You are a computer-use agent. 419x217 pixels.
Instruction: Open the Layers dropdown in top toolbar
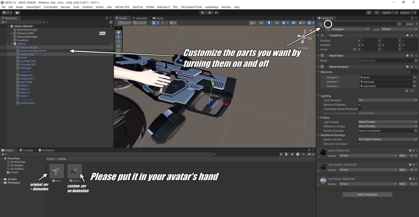(390, 13)
